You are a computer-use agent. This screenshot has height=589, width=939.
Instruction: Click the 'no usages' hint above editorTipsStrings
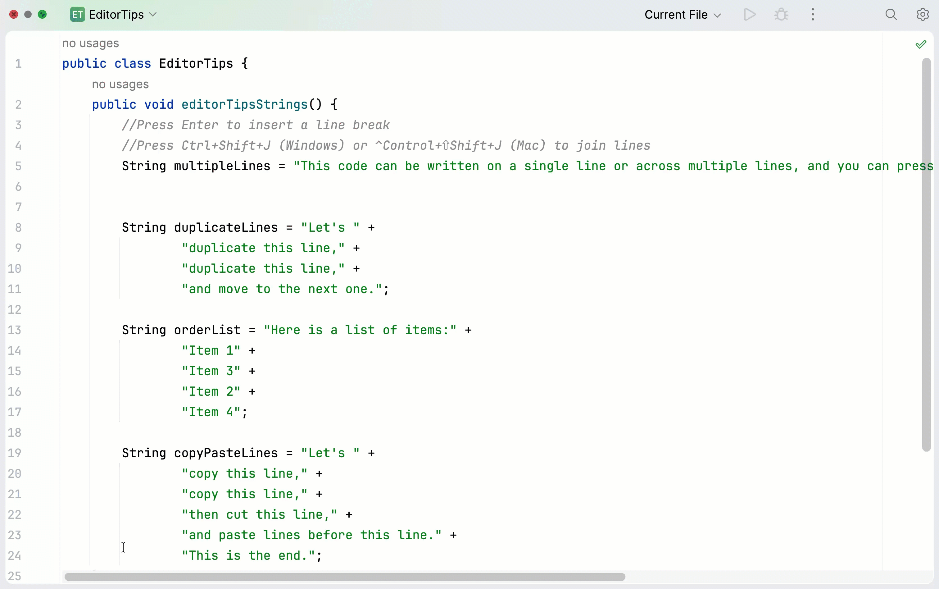tap(120, 84)
